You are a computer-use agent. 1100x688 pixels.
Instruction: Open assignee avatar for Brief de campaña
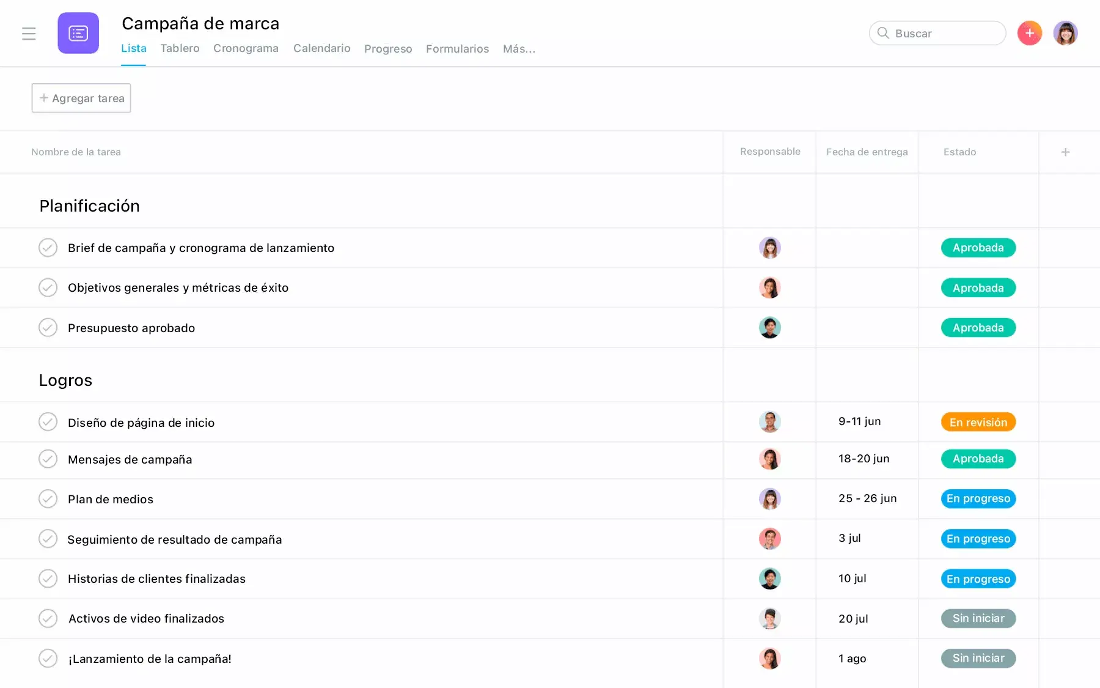770,248
